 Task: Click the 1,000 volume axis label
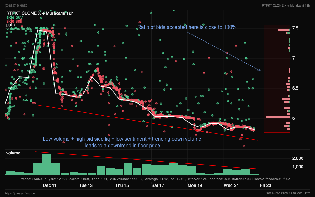[298, 167]
